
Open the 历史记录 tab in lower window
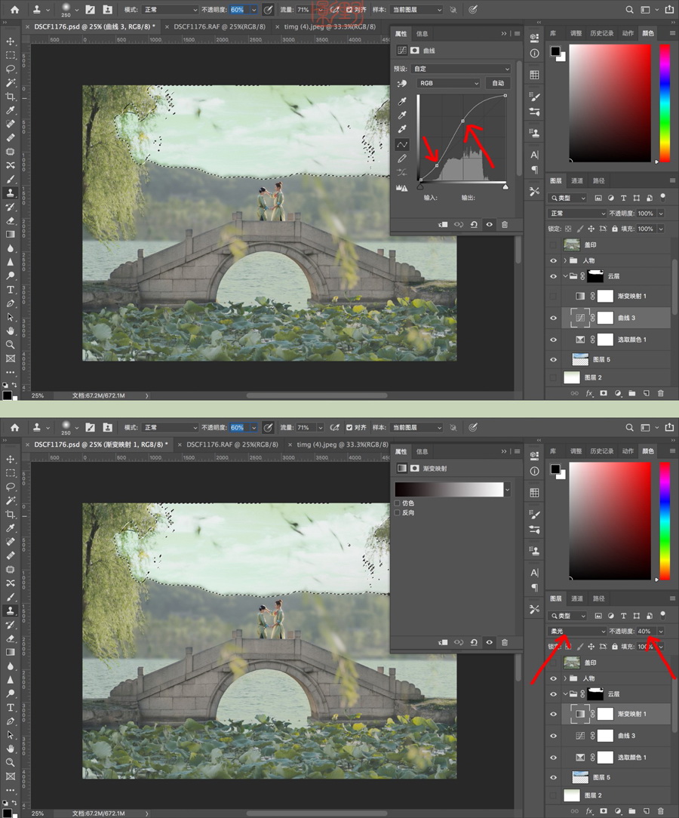click(601, 451)
